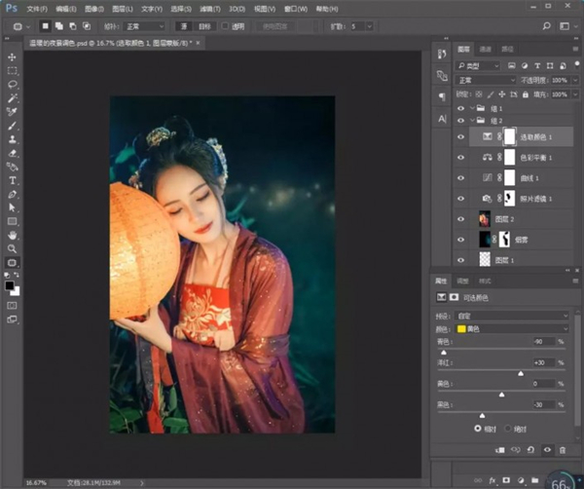Image resolution: width=584 pixels, height=489 pixels.
Task: Collapse the 组 2 layer group
Action: [x=472, y=121]
